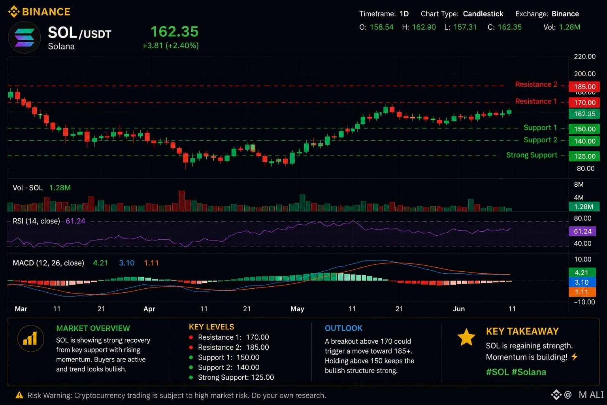607x405 pixels.
Task: Click the Timeframe 1D value
Action: coord(404,14)
